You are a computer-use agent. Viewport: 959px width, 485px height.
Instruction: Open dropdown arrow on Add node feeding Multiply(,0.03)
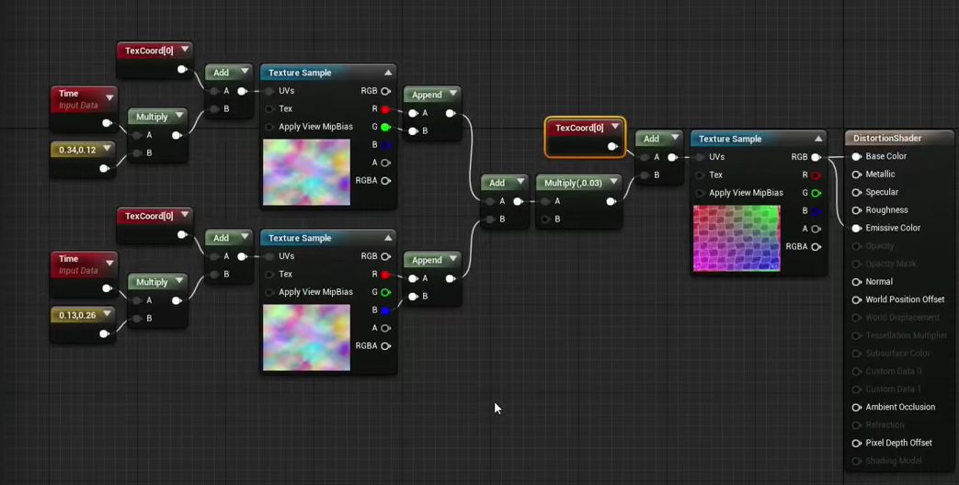click(520, 182)
